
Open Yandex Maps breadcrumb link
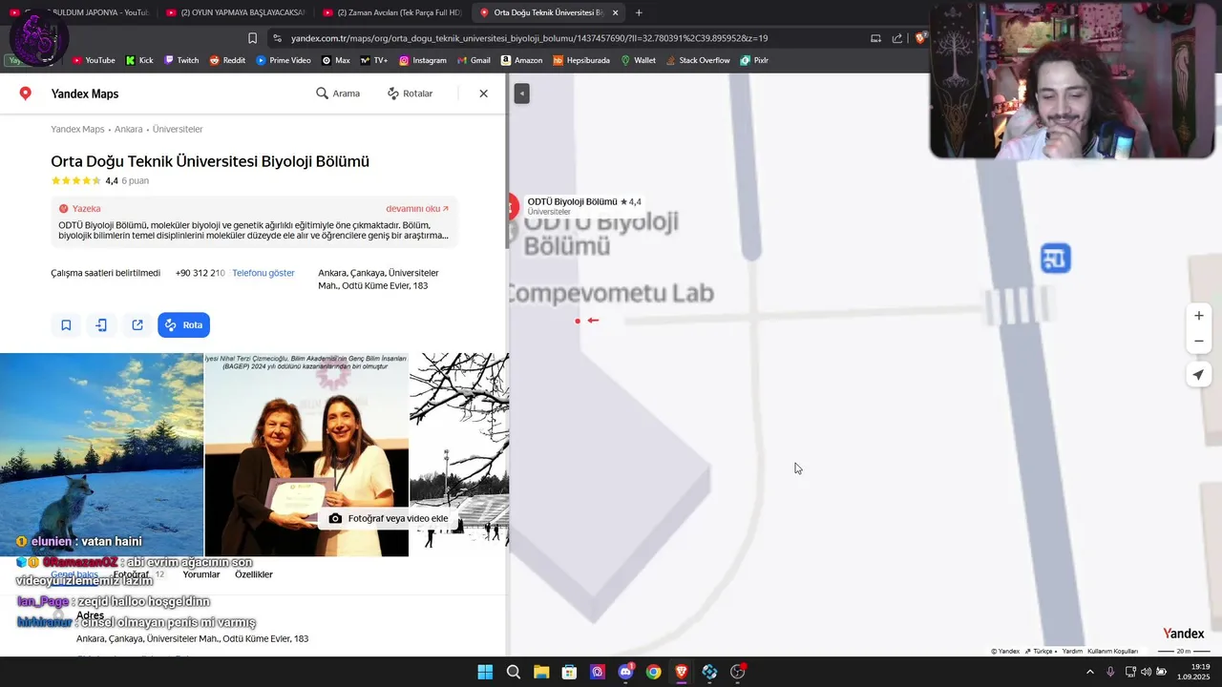pos(77,129)
